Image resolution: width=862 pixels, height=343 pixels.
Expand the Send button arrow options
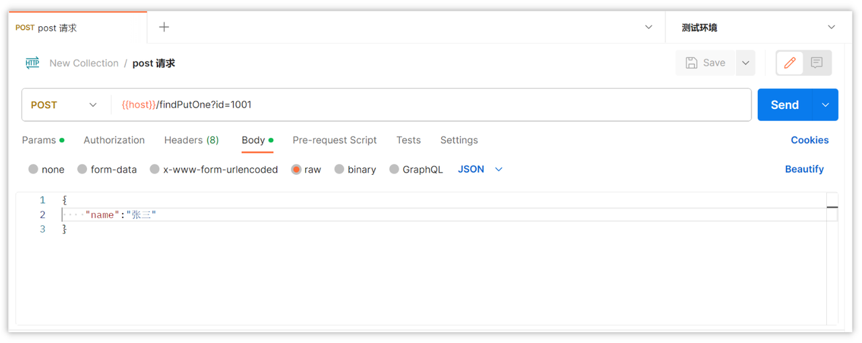click(x=826, y=105)
